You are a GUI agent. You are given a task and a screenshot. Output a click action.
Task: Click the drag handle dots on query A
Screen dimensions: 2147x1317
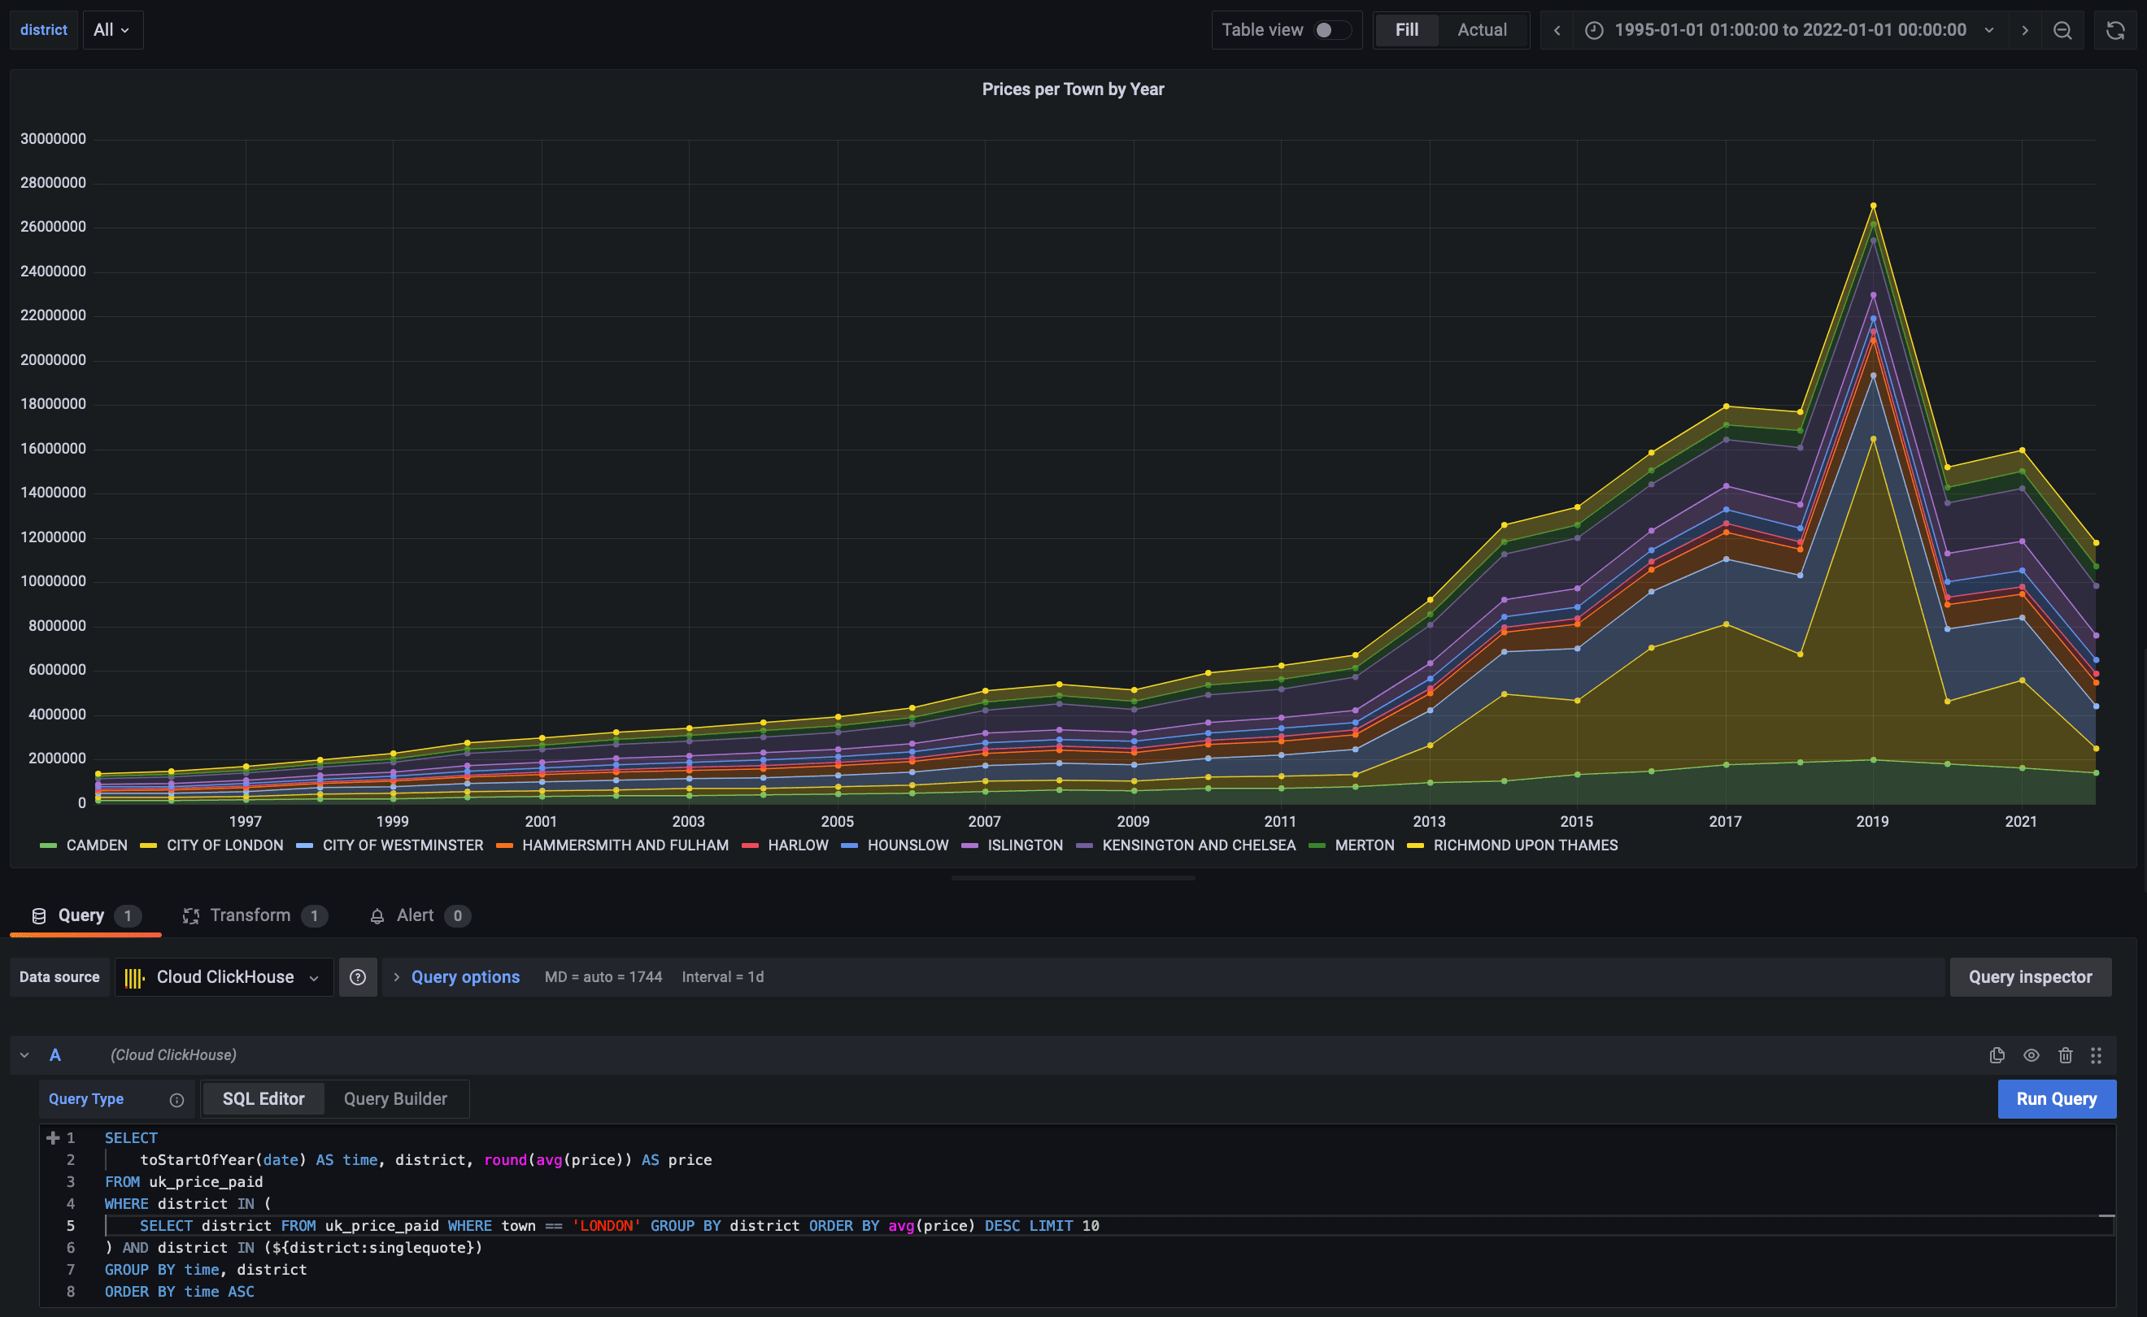tap(2097, 1055)
